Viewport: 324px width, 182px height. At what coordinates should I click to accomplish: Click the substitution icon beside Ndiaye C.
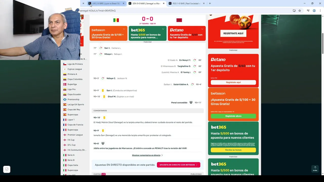103,78
